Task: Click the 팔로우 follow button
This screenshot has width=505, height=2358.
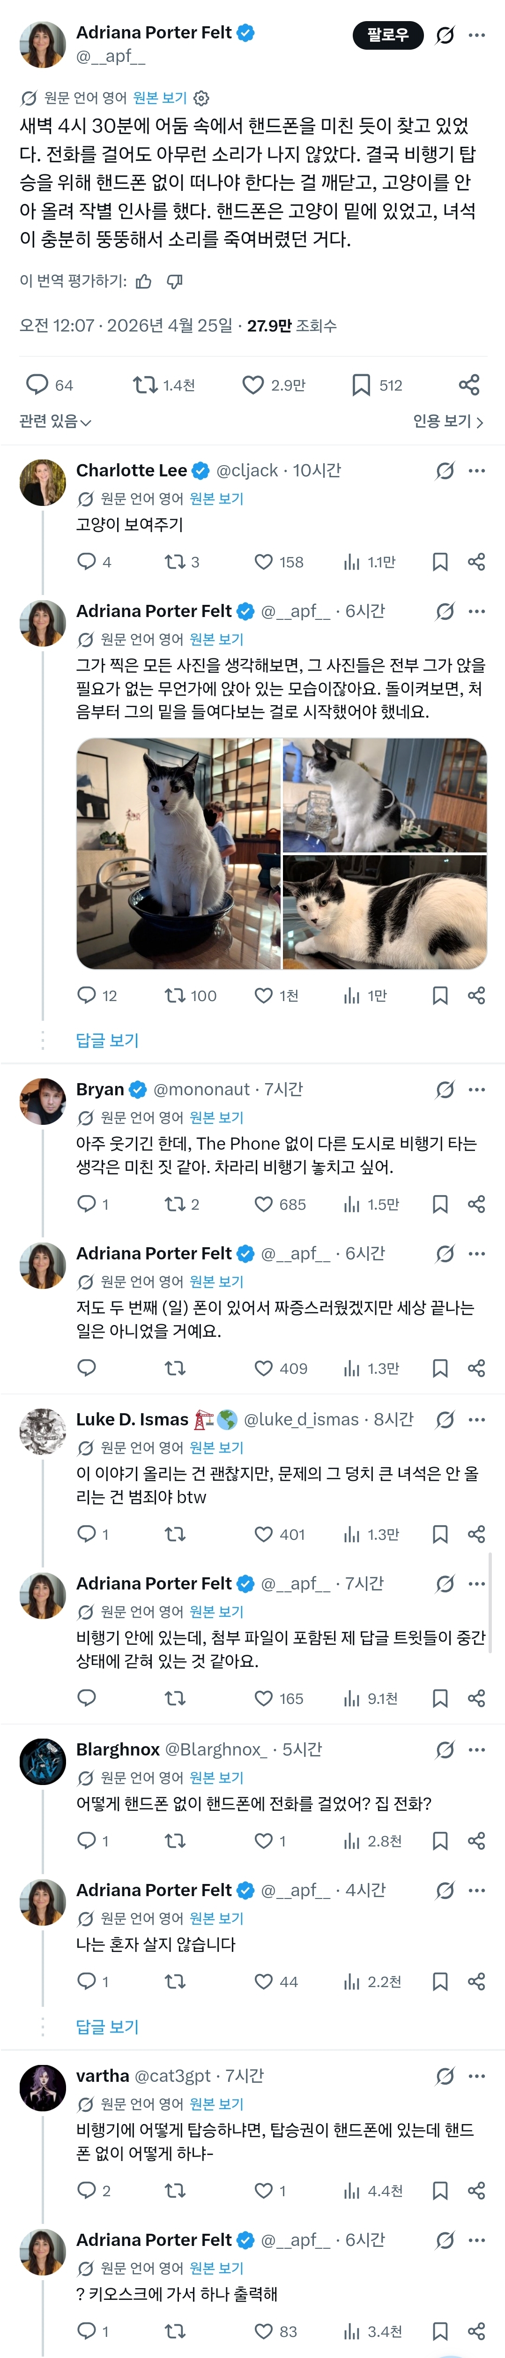Action: 388,35
